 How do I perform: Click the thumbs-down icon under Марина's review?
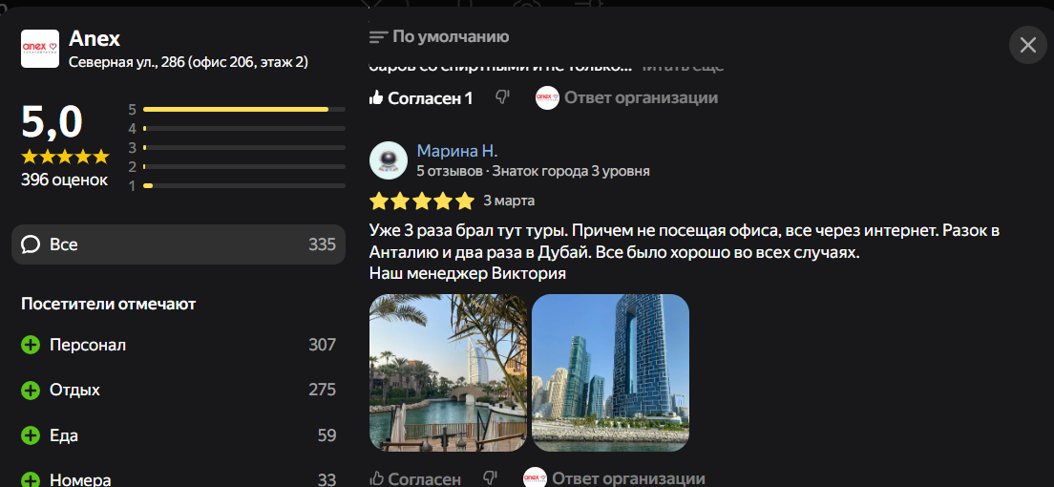(490, 478)
